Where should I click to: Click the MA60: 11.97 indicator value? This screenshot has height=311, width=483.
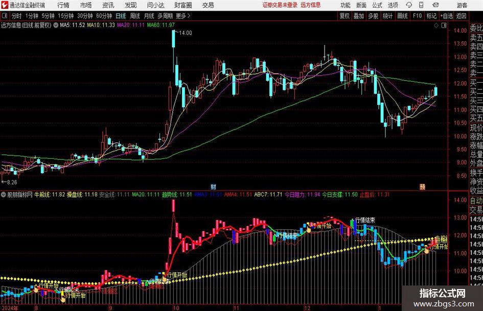click(161, 25)
